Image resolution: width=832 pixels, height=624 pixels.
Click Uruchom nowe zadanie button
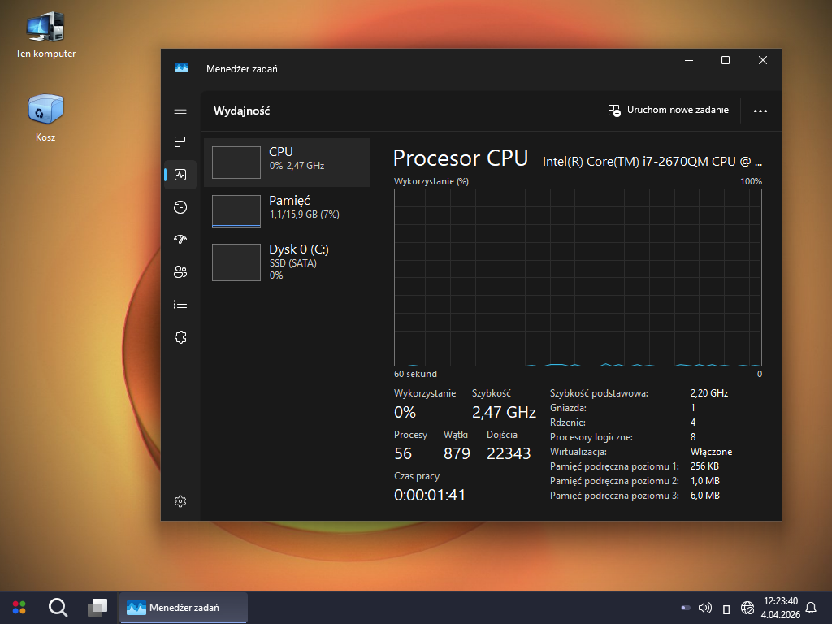pyautogui.click(x=669, y=110)
